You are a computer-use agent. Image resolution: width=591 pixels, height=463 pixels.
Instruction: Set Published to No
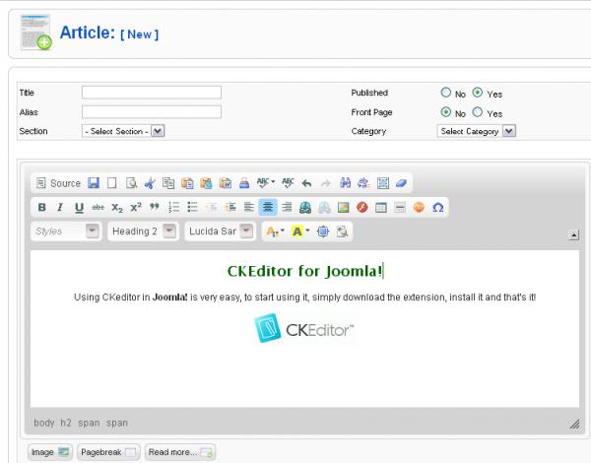[446, 93]
